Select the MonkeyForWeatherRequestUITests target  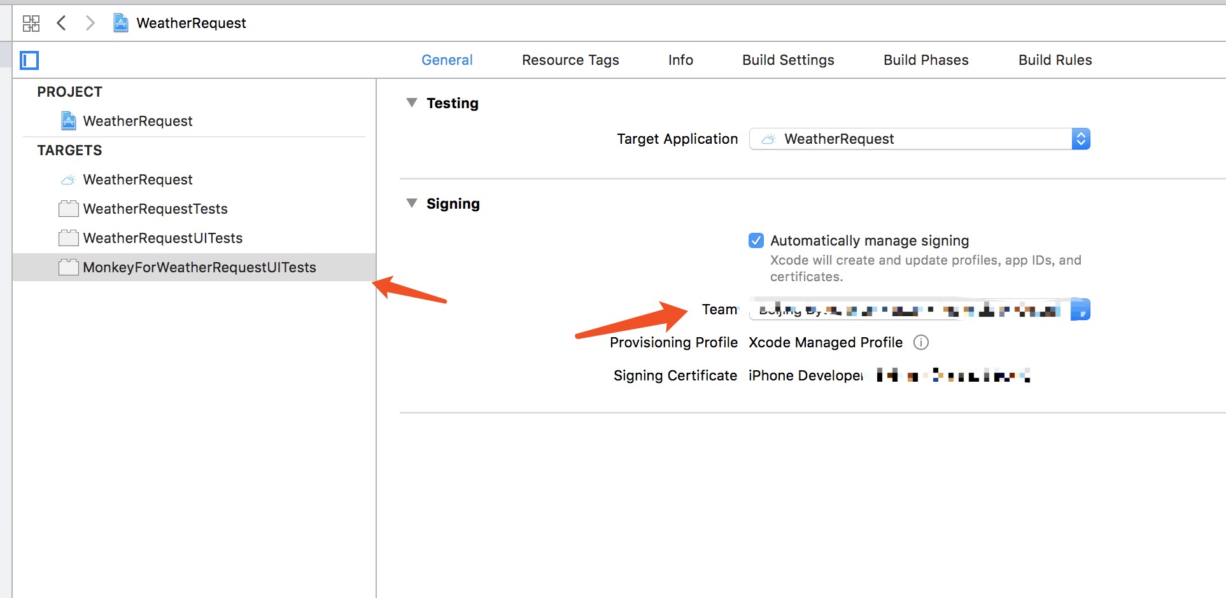(x=194, y=267)
